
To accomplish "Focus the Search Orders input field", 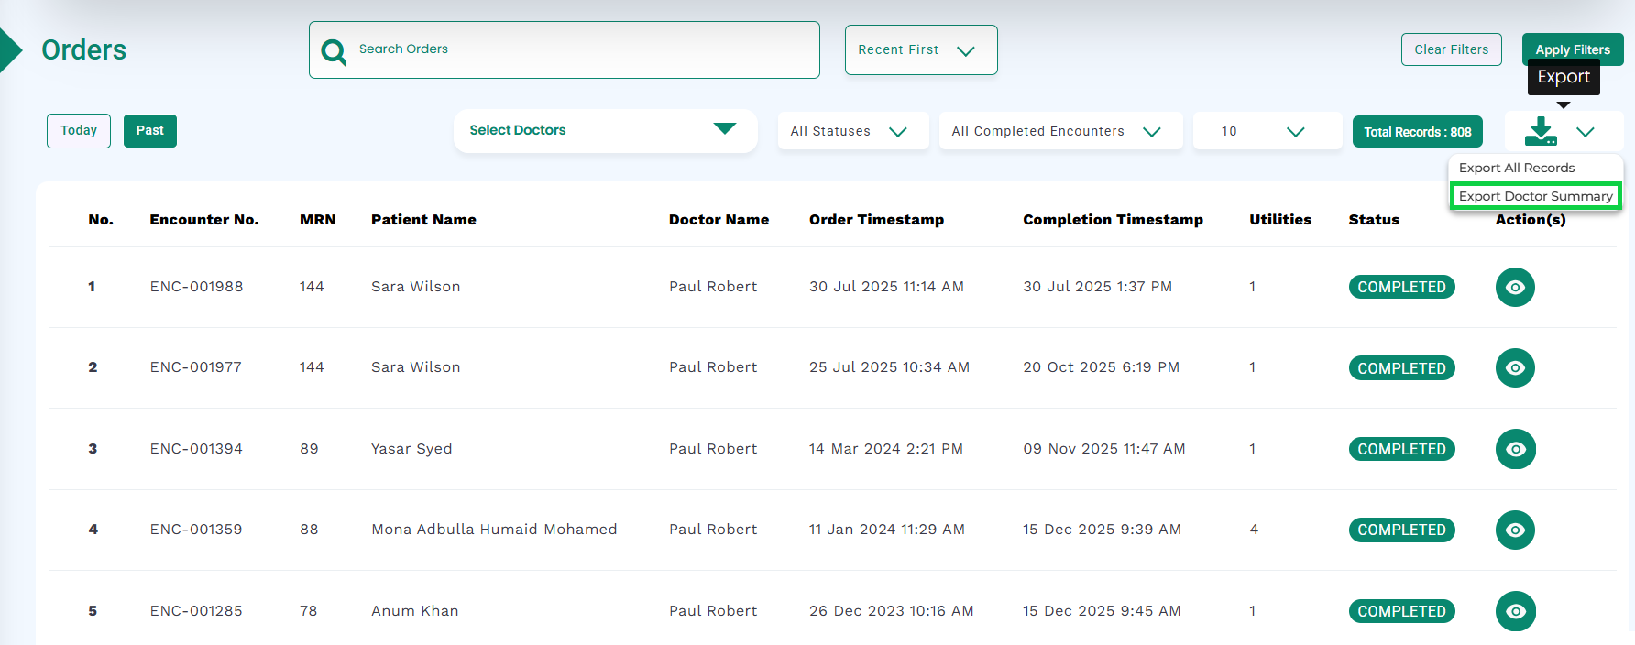I will [577, 49].
